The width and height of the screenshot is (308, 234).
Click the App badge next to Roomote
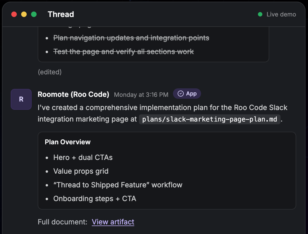pos(187,94)
